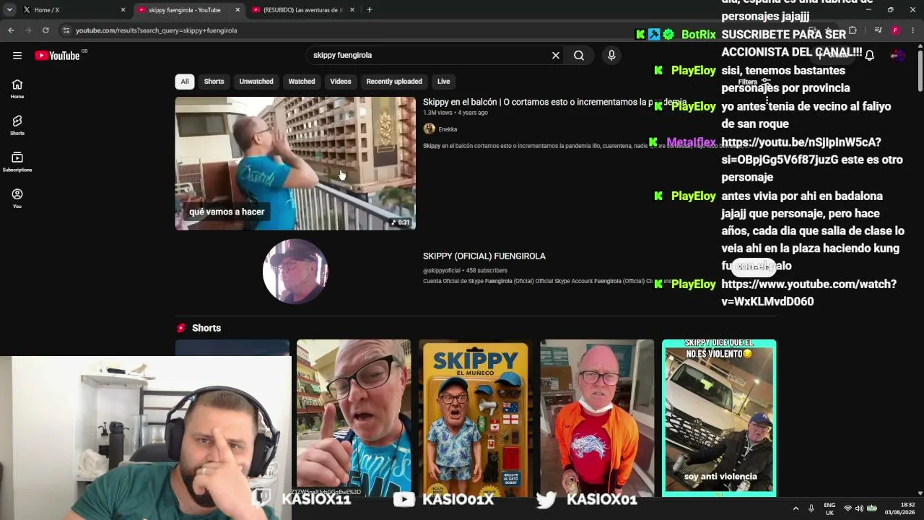
Task: Filter results by Recently uploaded chip
Action: [394, 82]
